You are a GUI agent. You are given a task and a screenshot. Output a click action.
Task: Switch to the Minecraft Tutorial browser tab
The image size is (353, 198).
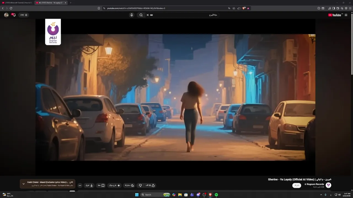coord(17,3)
